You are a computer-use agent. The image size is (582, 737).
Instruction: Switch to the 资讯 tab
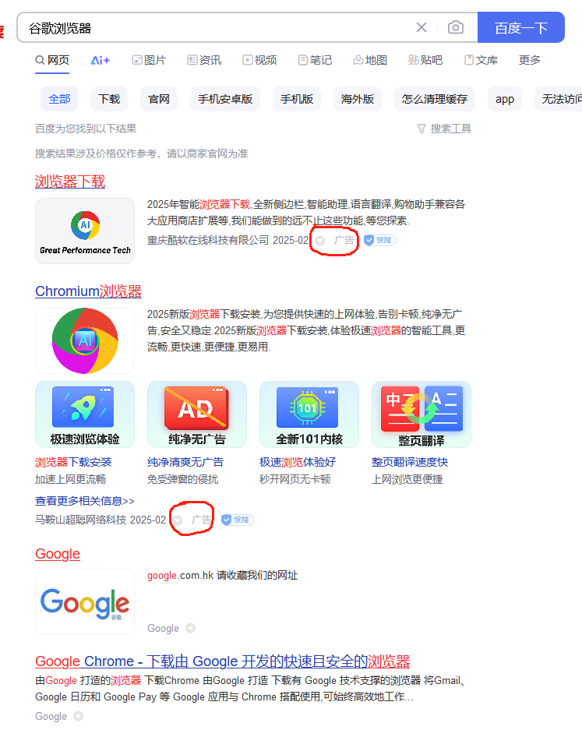[x=204, y=60]
